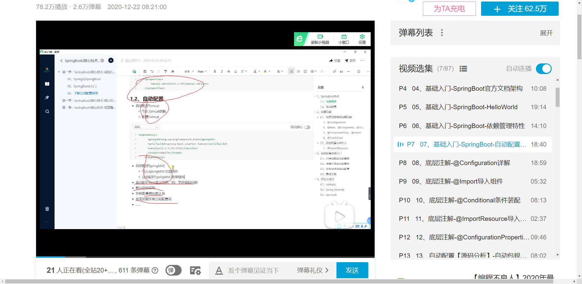Click the clear formatting eraser icon
582x284 pixels.
(172, 72)
